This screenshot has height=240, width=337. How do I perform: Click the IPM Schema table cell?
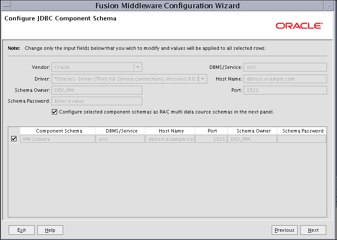click(58, 139)
